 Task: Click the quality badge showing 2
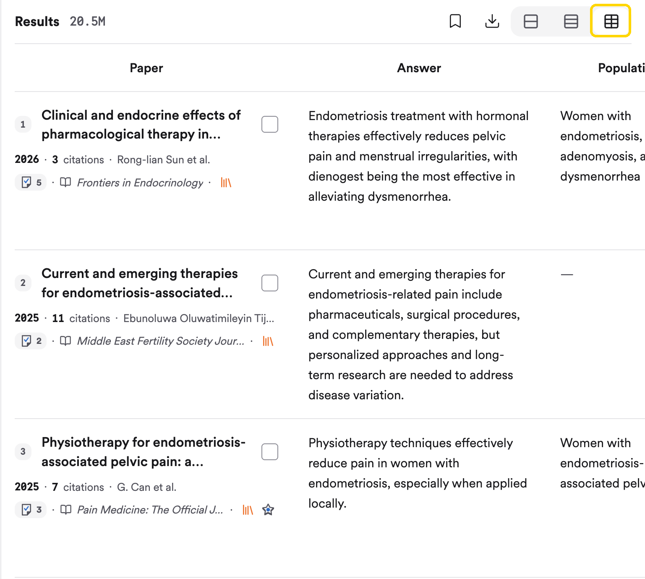[31, 341]
